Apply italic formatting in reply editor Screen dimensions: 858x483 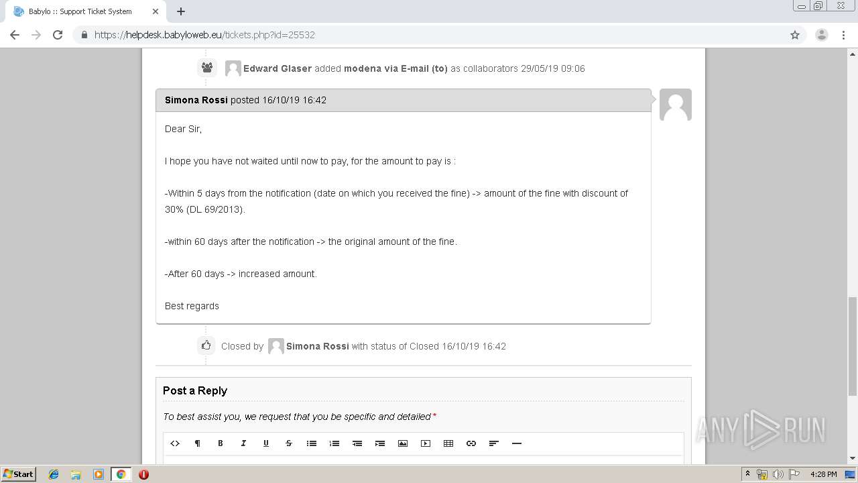(x=243, y=443)
